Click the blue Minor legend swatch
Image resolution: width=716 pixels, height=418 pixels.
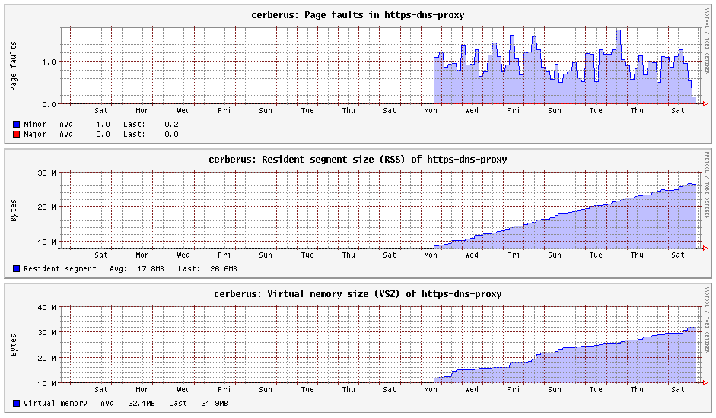pos(17,124)
